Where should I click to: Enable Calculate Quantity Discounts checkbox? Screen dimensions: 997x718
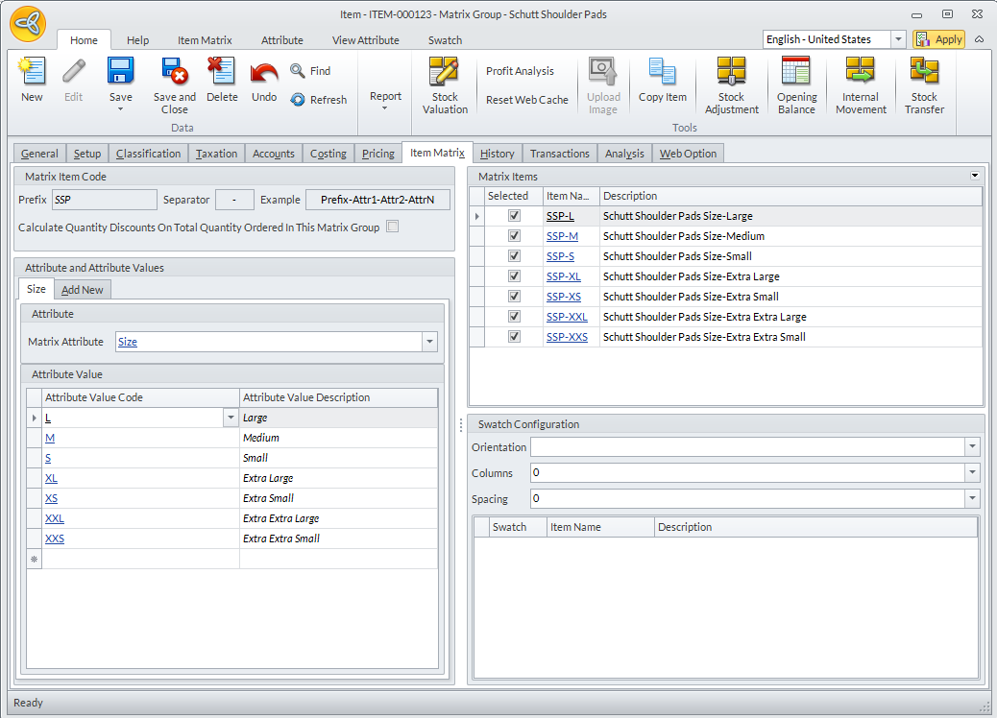pyautogui.click(x=392, y=227)
